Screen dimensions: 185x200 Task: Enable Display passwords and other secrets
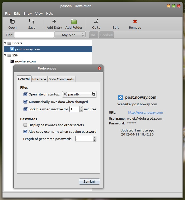(x=25, y=125)
